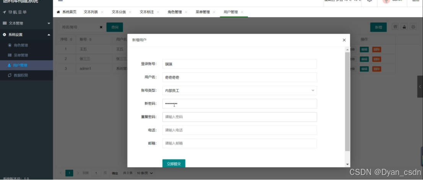
Task: Sort by the 序号 column arrows
Action: [x=71, y=39]
